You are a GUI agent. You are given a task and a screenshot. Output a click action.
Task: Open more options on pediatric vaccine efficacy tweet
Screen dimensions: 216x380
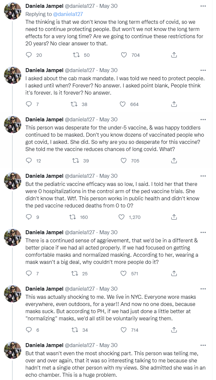(x=203, y=176)
